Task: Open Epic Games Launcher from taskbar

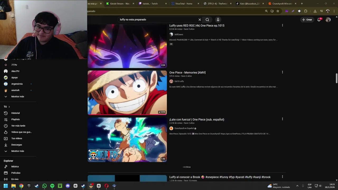Action: [x=29, y=186]
